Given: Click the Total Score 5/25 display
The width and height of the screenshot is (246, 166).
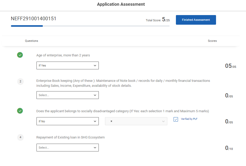Looking at the screenshot, I should [x=158, y=20].
